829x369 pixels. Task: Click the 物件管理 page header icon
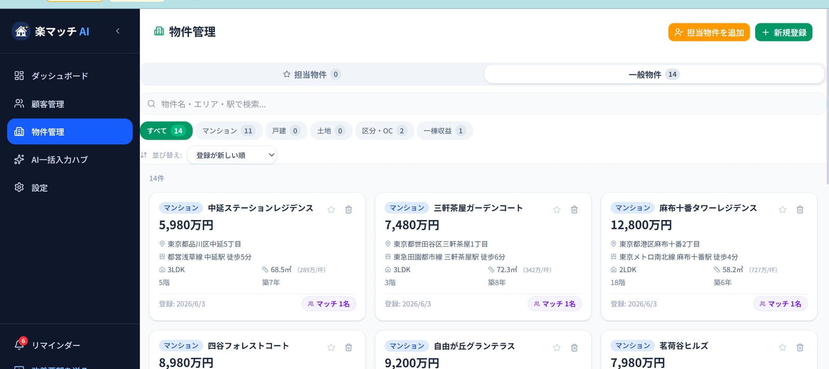click(x=159, y=31)
